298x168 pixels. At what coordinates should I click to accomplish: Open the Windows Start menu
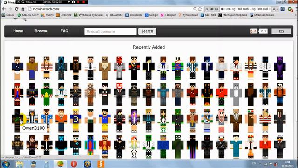point(6,164)
